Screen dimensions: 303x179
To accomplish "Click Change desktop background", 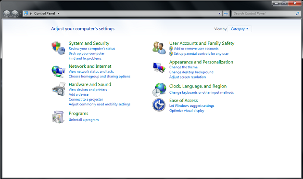I will point(191,72).
